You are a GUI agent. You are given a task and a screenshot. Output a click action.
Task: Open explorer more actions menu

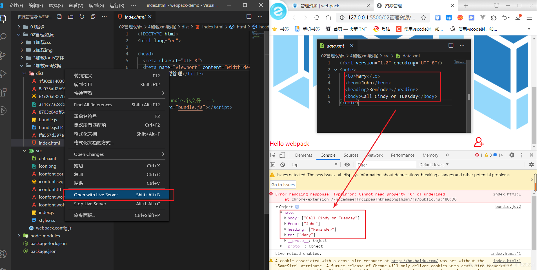[x=104, y=17]
